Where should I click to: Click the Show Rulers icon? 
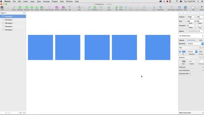(171, 8)
